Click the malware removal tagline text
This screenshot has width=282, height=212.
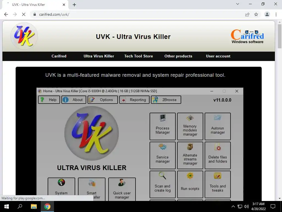click(x=135, y=75)
